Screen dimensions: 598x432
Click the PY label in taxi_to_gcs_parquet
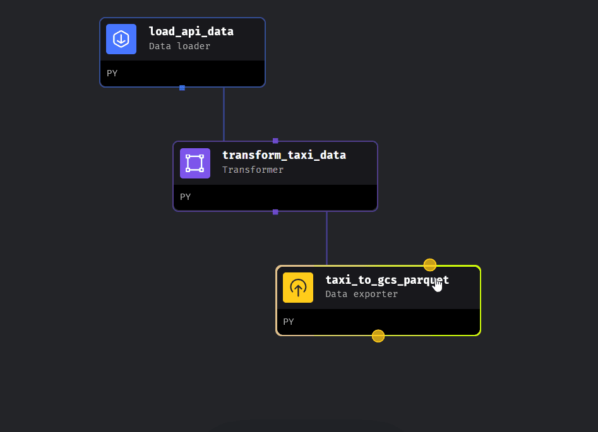[288, 322]
